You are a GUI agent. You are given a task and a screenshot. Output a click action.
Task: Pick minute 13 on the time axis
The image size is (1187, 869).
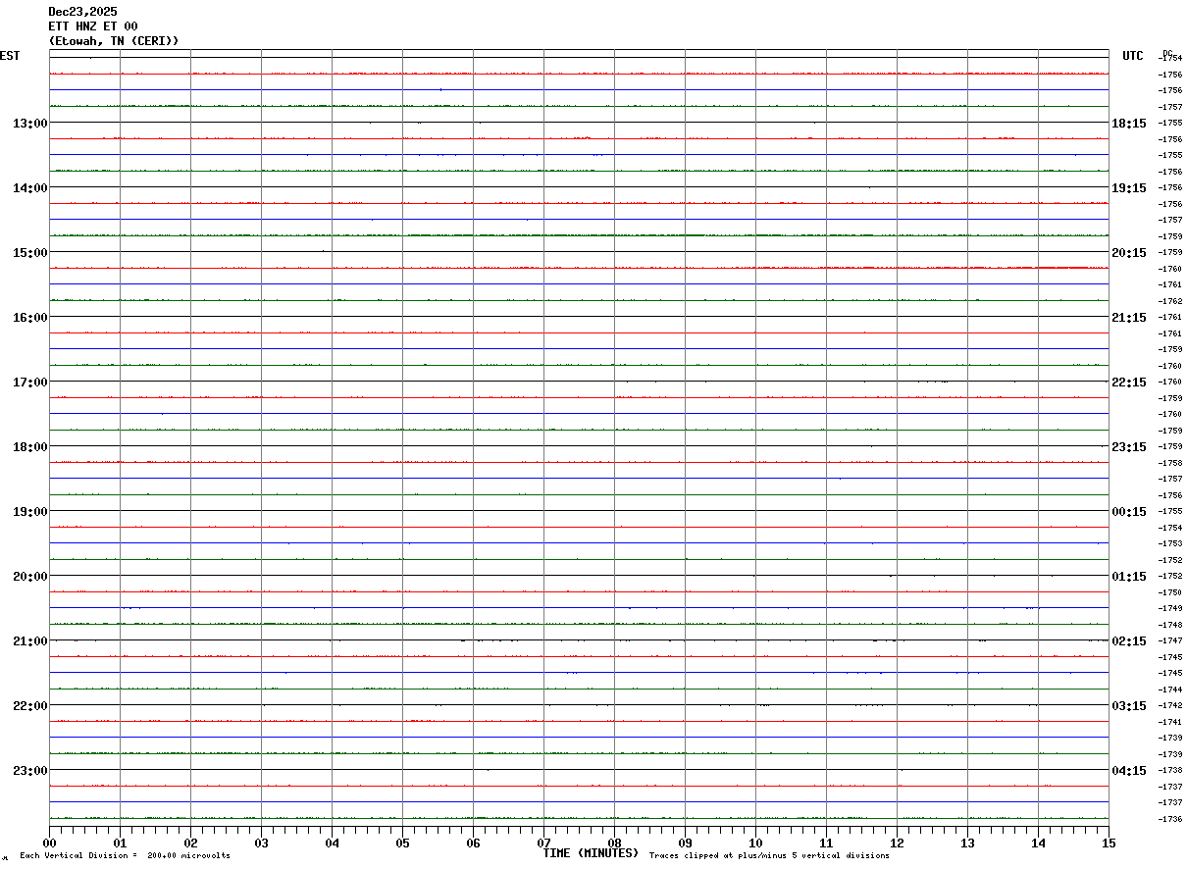[x=968, y=843]
